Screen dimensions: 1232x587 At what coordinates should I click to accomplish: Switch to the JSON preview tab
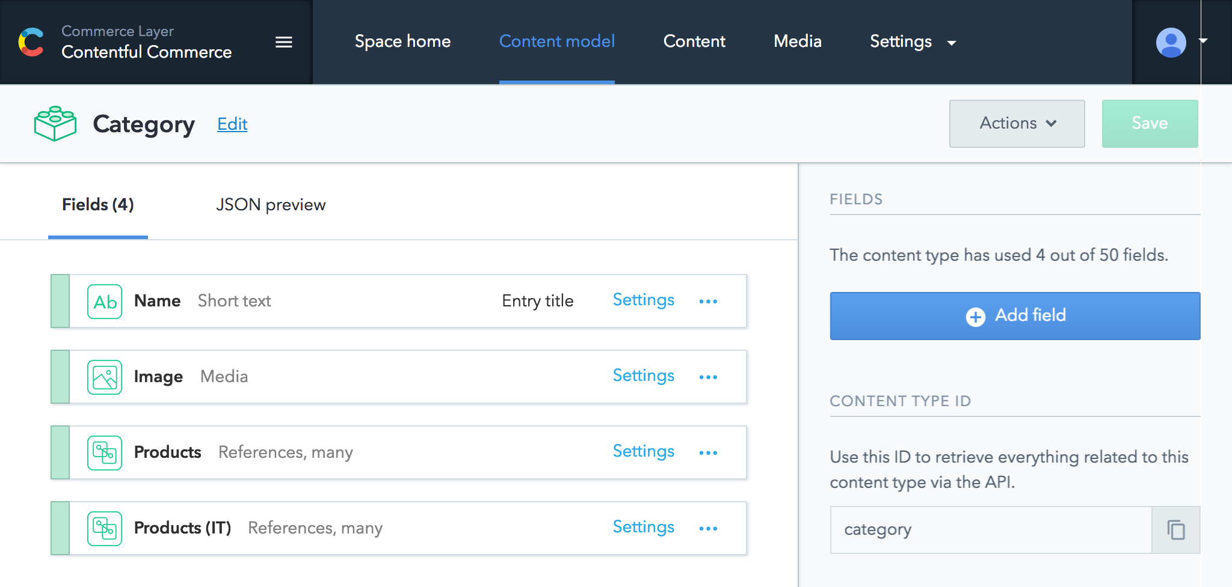(x=271, y=205)
